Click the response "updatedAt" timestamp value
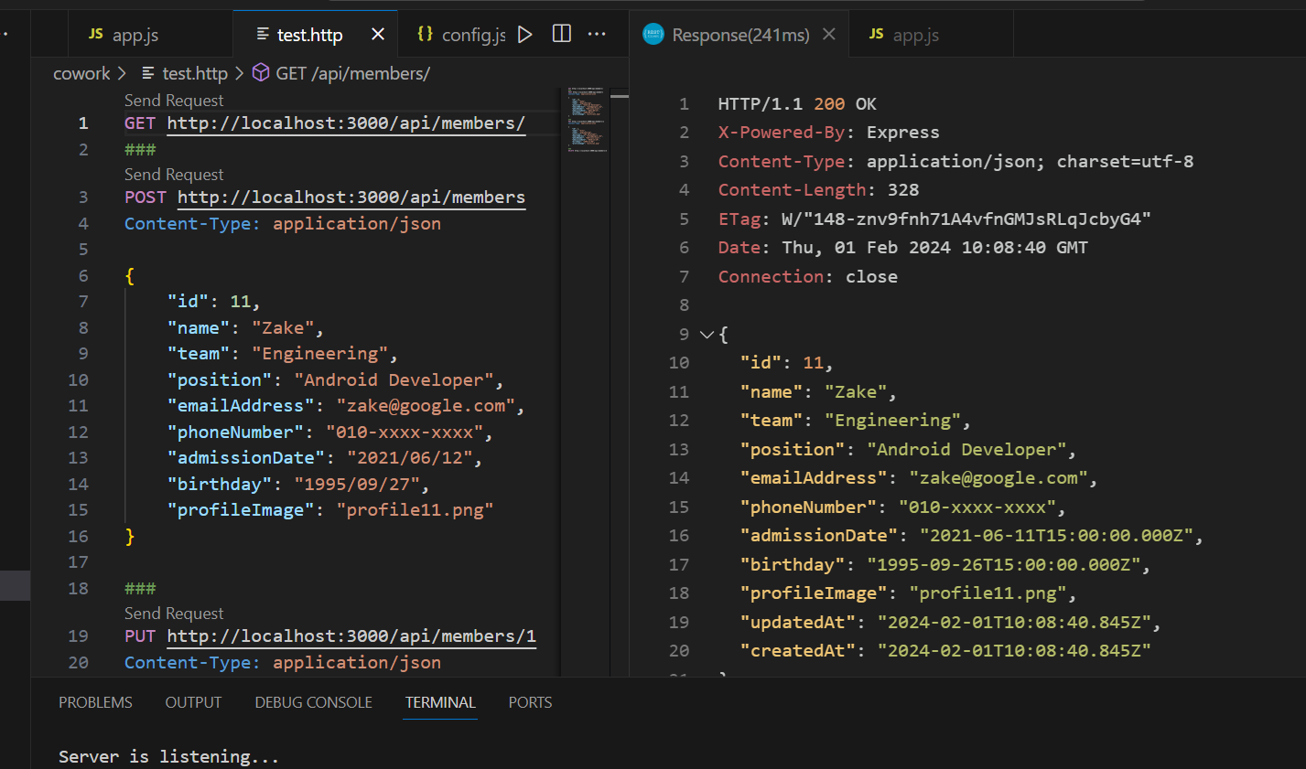 pos(1014,623)
